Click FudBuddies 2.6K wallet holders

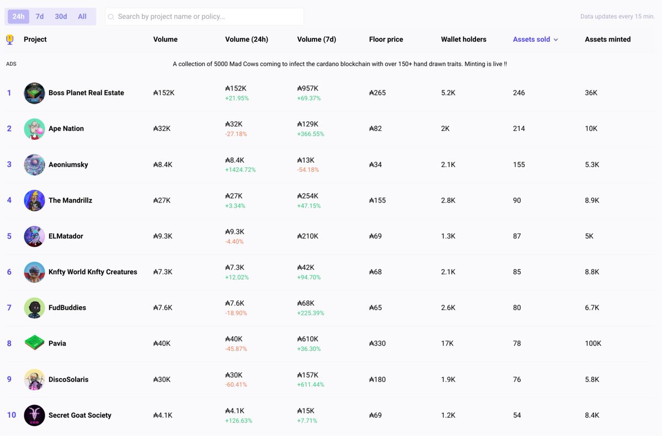449,307
